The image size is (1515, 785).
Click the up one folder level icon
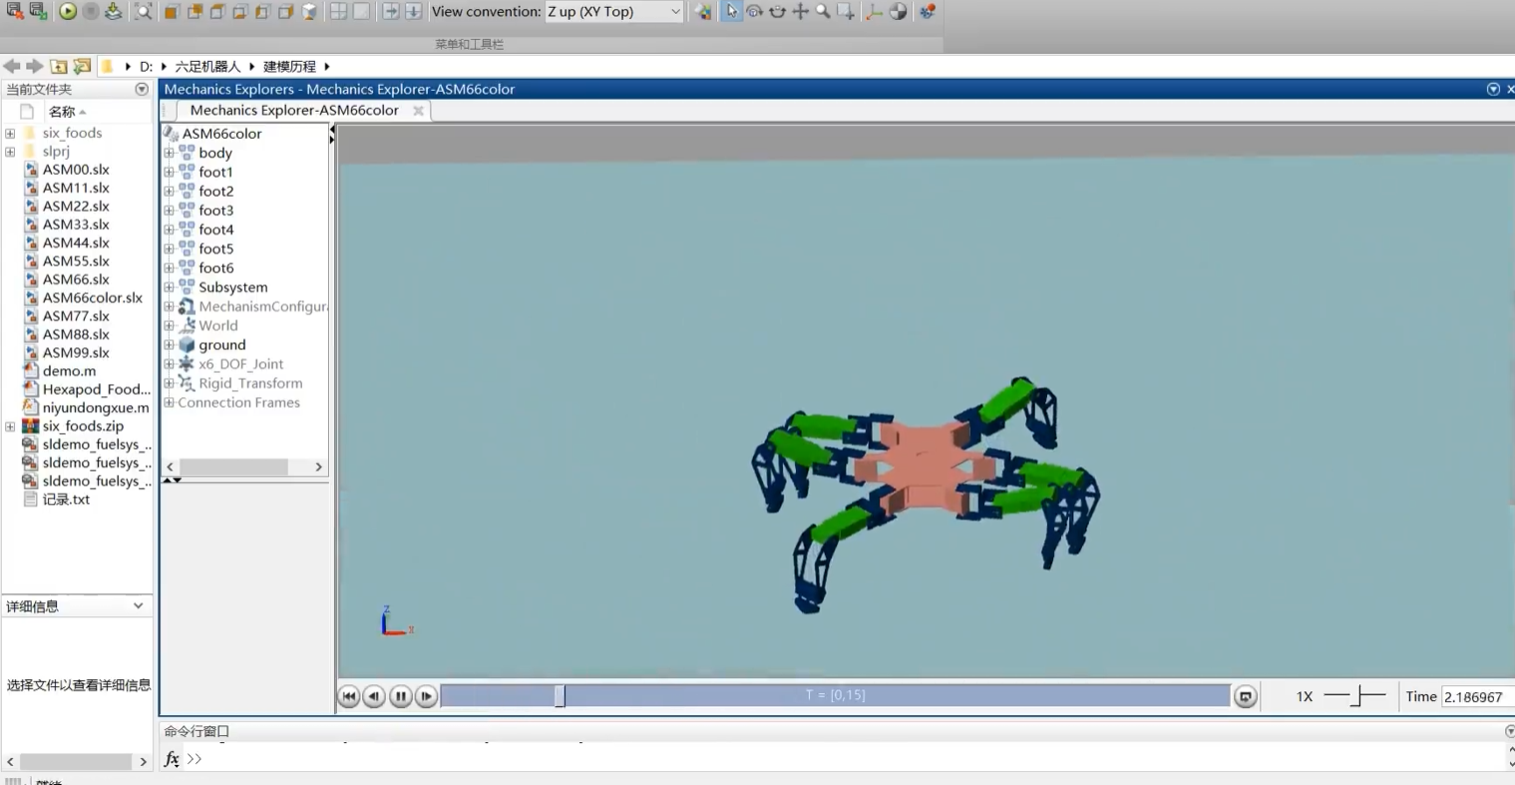pos(59,66)
